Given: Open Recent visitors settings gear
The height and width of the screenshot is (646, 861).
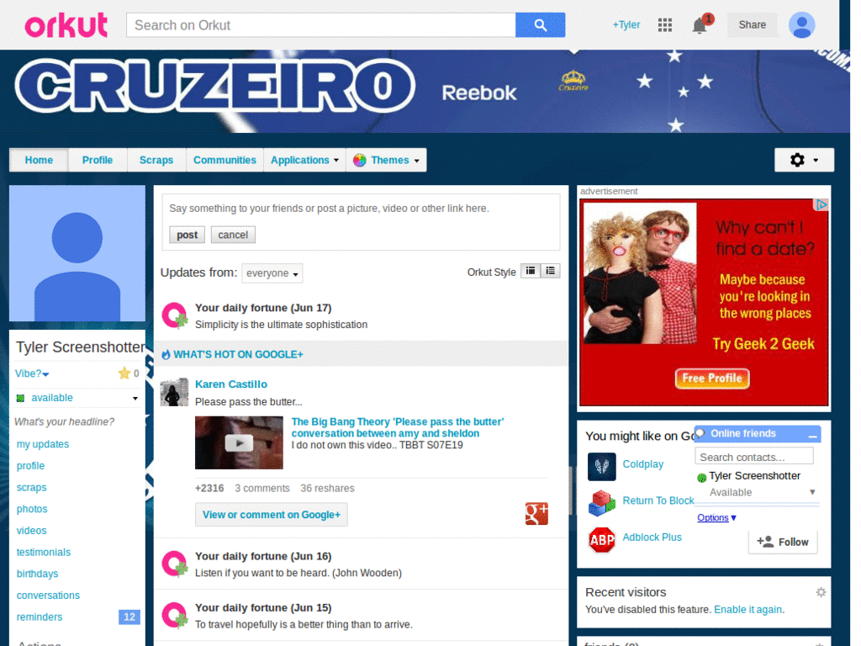Looking at the screenshot, I should [x=821, y=592].
